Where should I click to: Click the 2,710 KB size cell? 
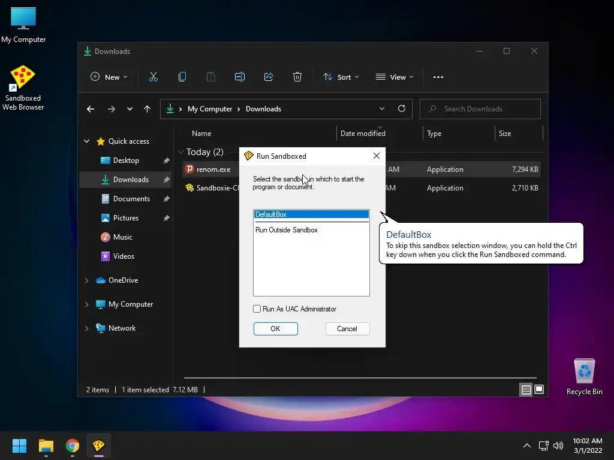[x=525, y=187]
